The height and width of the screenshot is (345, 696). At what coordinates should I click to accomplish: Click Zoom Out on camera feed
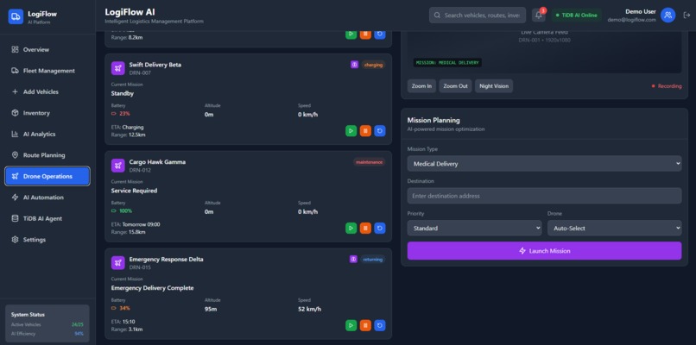(455, 86)
